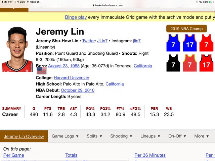
Task: Click the October 29, 2010 debut link
Action: 78,91
